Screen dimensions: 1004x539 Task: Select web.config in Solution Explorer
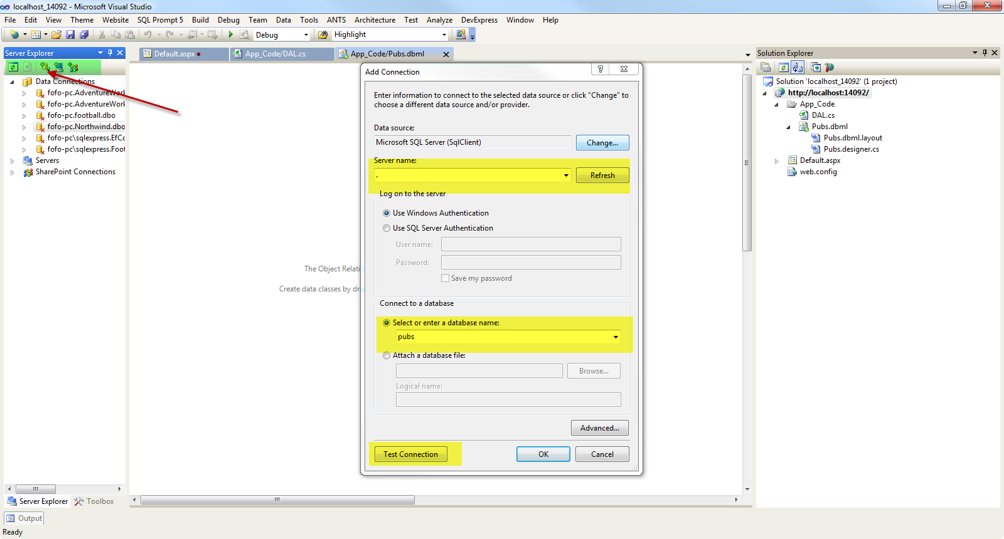tap(818, 172)
